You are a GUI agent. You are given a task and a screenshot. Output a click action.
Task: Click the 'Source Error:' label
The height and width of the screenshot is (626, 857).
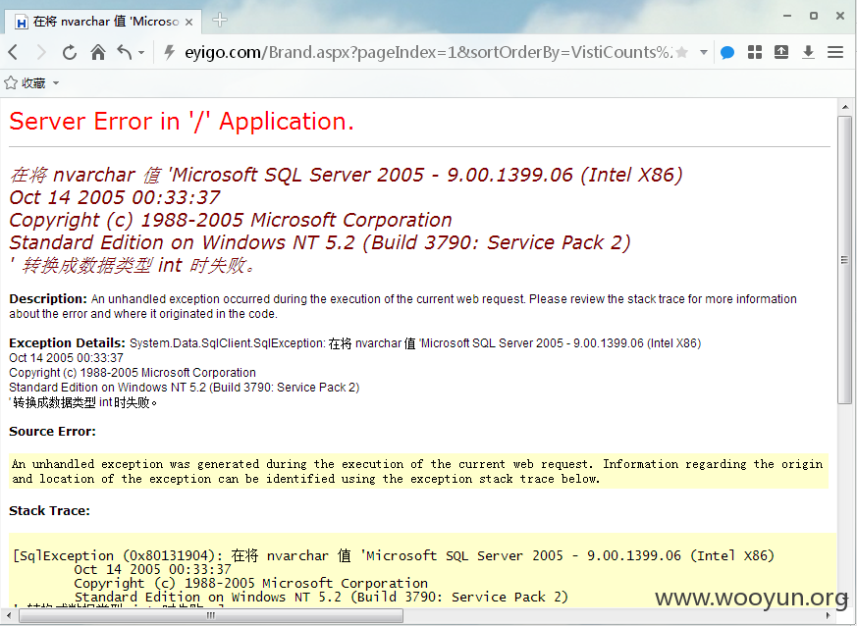[x=52, y=432]
